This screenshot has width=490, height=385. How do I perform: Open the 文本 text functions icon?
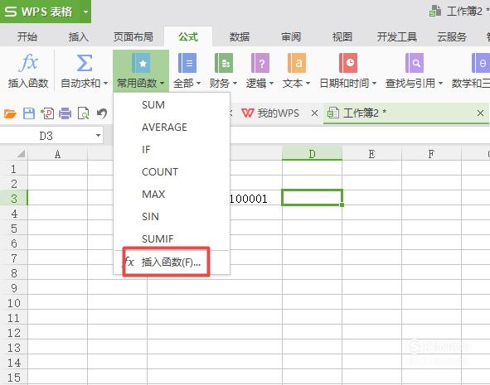tap(296, 63)
